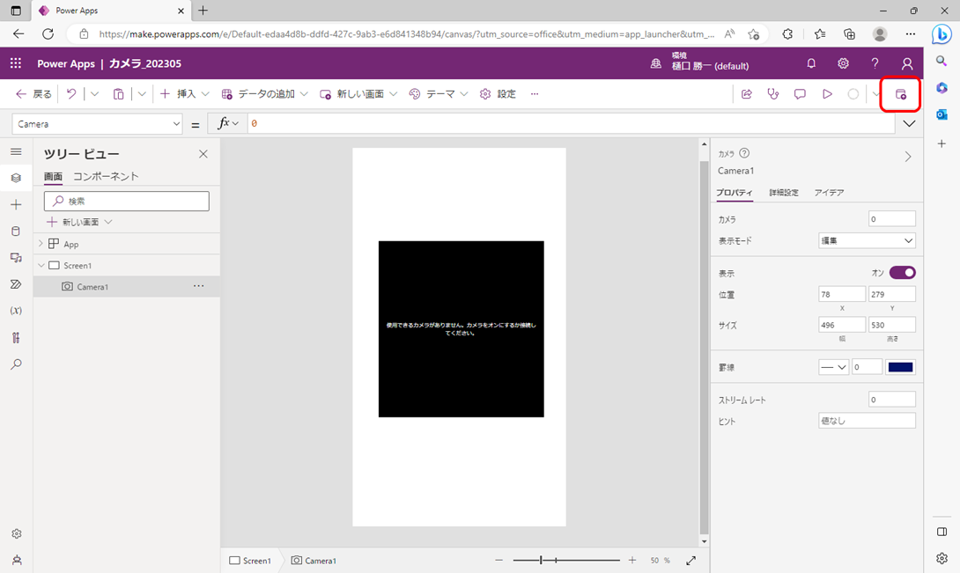Open the comments icon in toolbar
Screen dimensions: 960x573
point(800,93)
